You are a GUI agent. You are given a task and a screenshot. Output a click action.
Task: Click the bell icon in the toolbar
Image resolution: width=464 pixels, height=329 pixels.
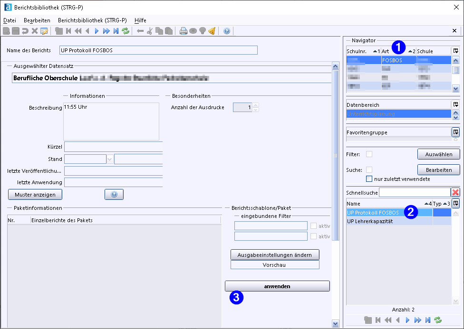(x=212, y=31)
